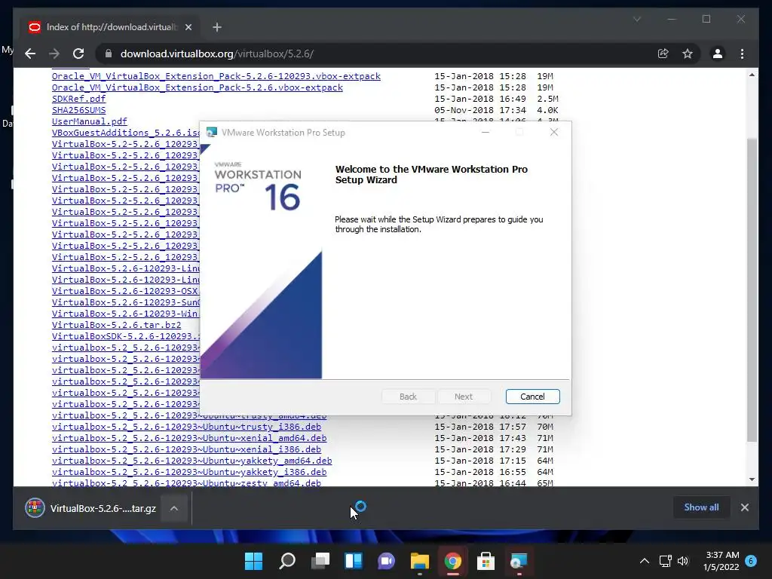This screenshot has width=772, height=579.
Task: Open volume control tray icon
Action: (683, 561)
